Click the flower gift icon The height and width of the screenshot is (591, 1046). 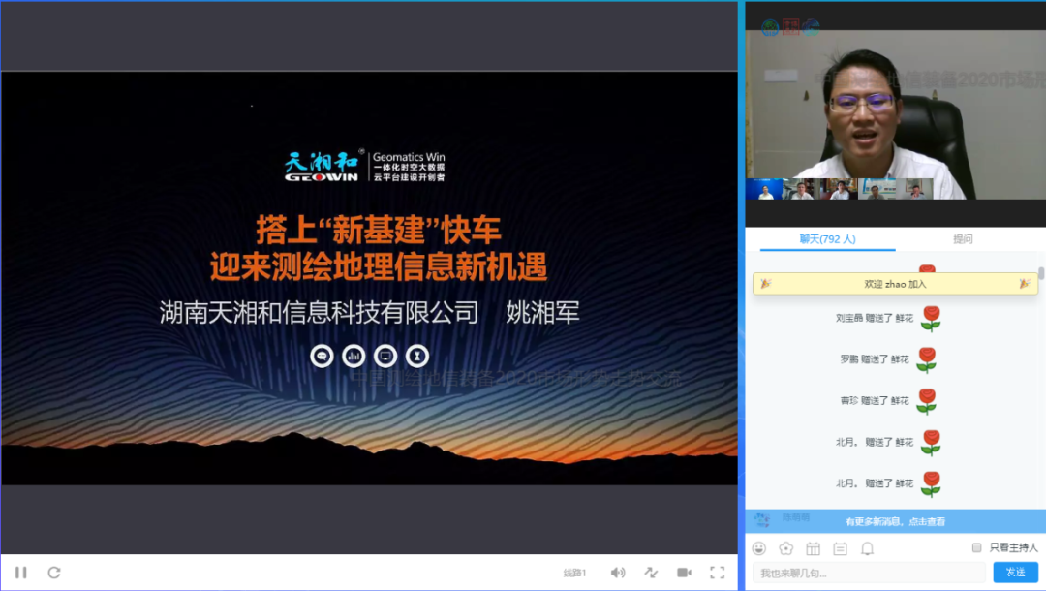(x=786, y=548)
